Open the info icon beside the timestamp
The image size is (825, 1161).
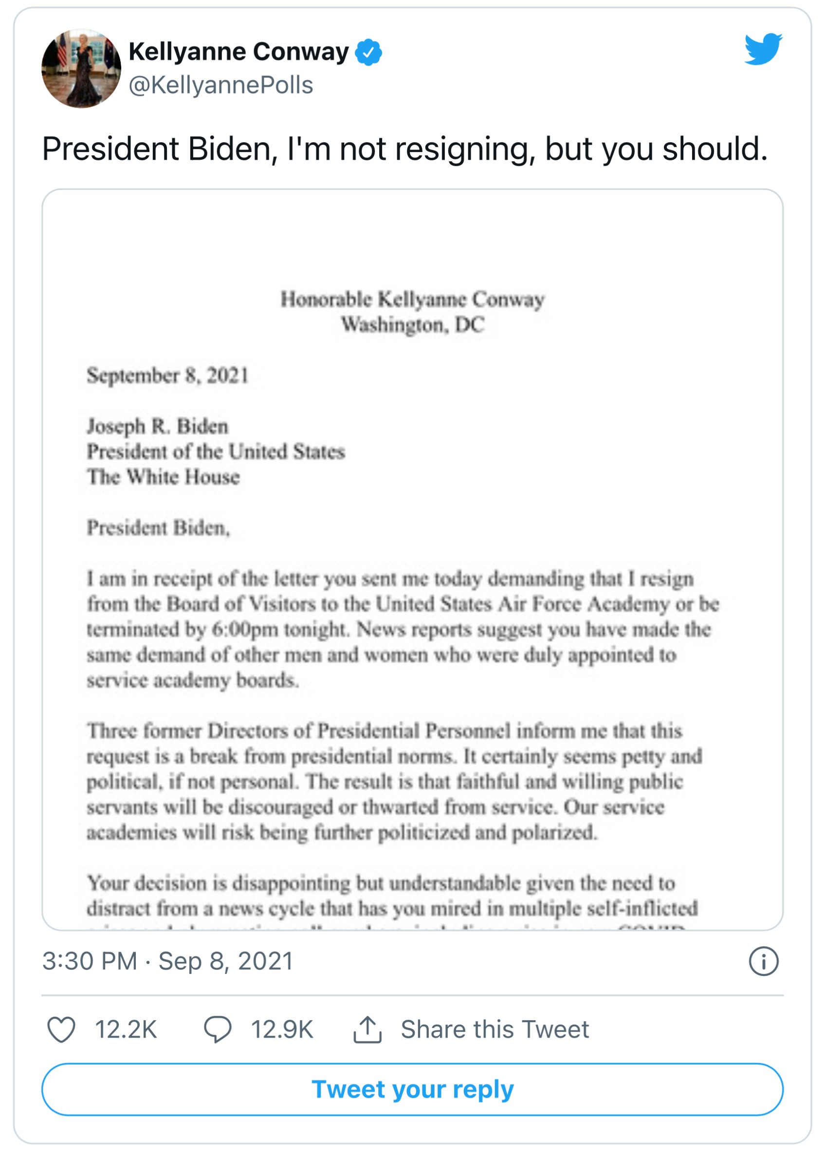pyautogui.click(x=763, y=961)
